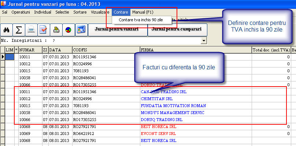Open the Manual (F1) menu
The width and height of the screenshot is (296, 146).
click(143, 12)
